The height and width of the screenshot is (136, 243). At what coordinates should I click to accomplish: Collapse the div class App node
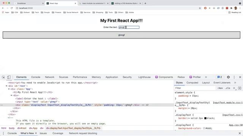click(9, 89)
